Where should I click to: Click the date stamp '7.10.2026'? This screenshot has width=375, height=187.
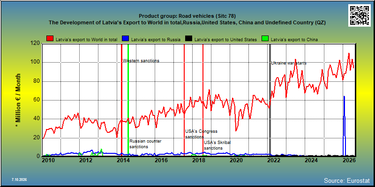click(19, 180)
